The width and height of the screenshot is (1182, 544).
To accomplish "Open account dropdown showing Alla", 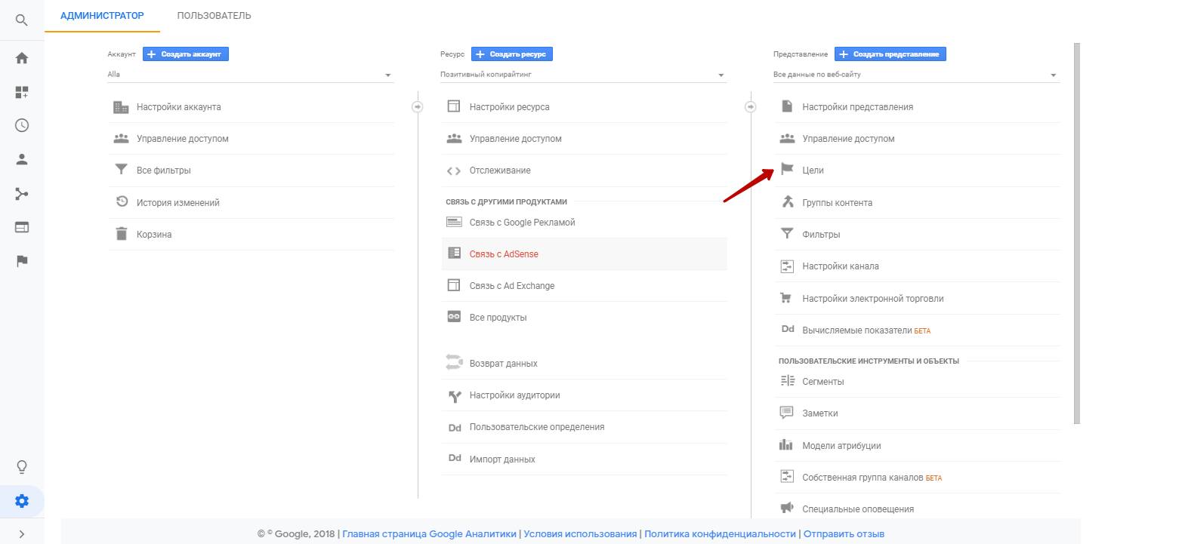I will [251, 75].
